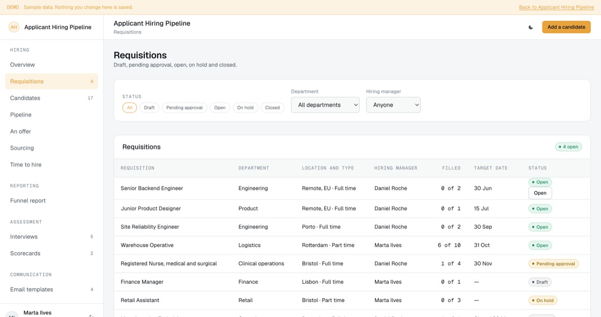This screenshot has width=601, height=317.
Task: Select Requisitions in the sidebar
Action: pyautogui.click(x=52, y=82)
